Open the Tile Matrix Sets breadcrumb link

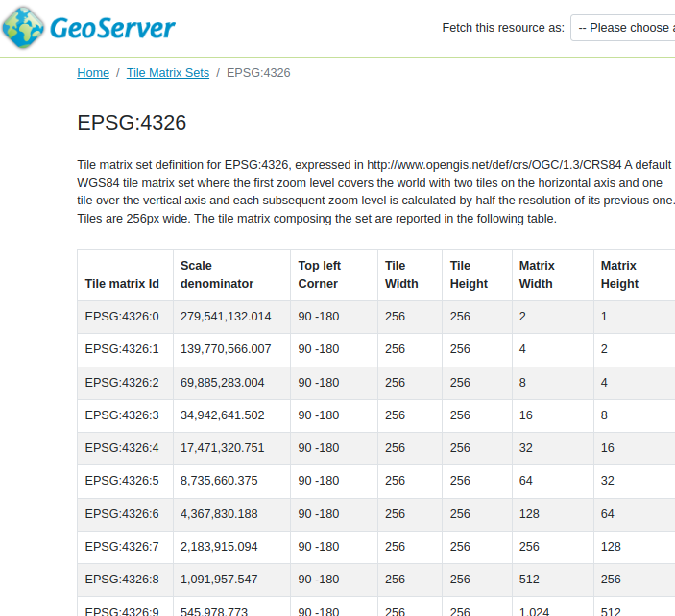click(167, 73)
